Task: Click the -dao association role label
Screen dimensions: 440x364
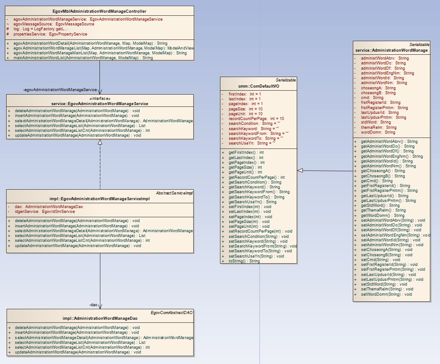Action: pyautogui.click(x=93, y=304)
